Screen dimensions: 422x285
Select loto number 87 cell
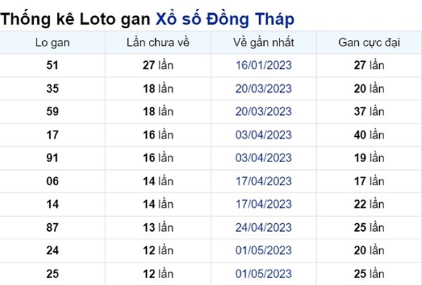[53, 227]
